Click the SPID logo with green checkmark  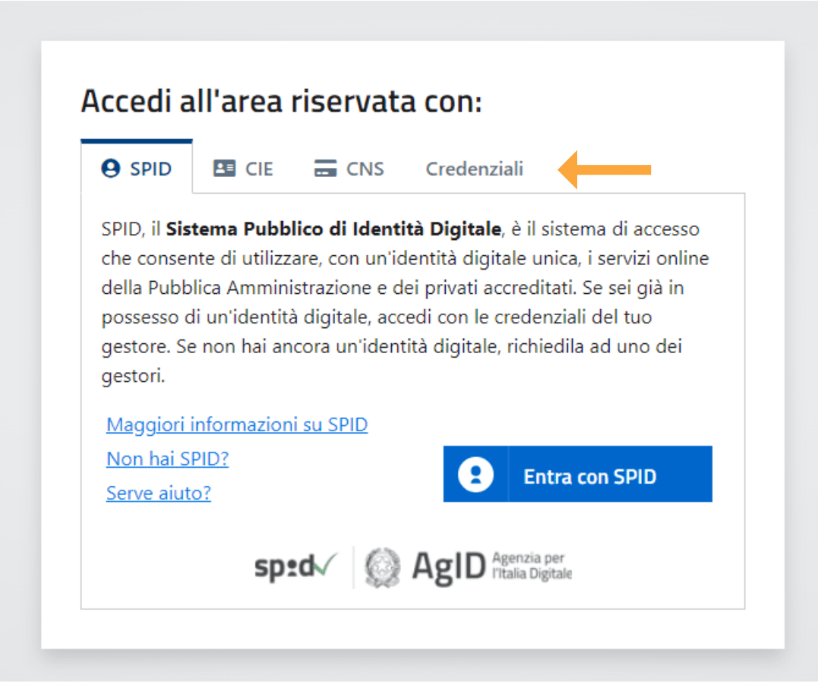click(x=295, y=567)
